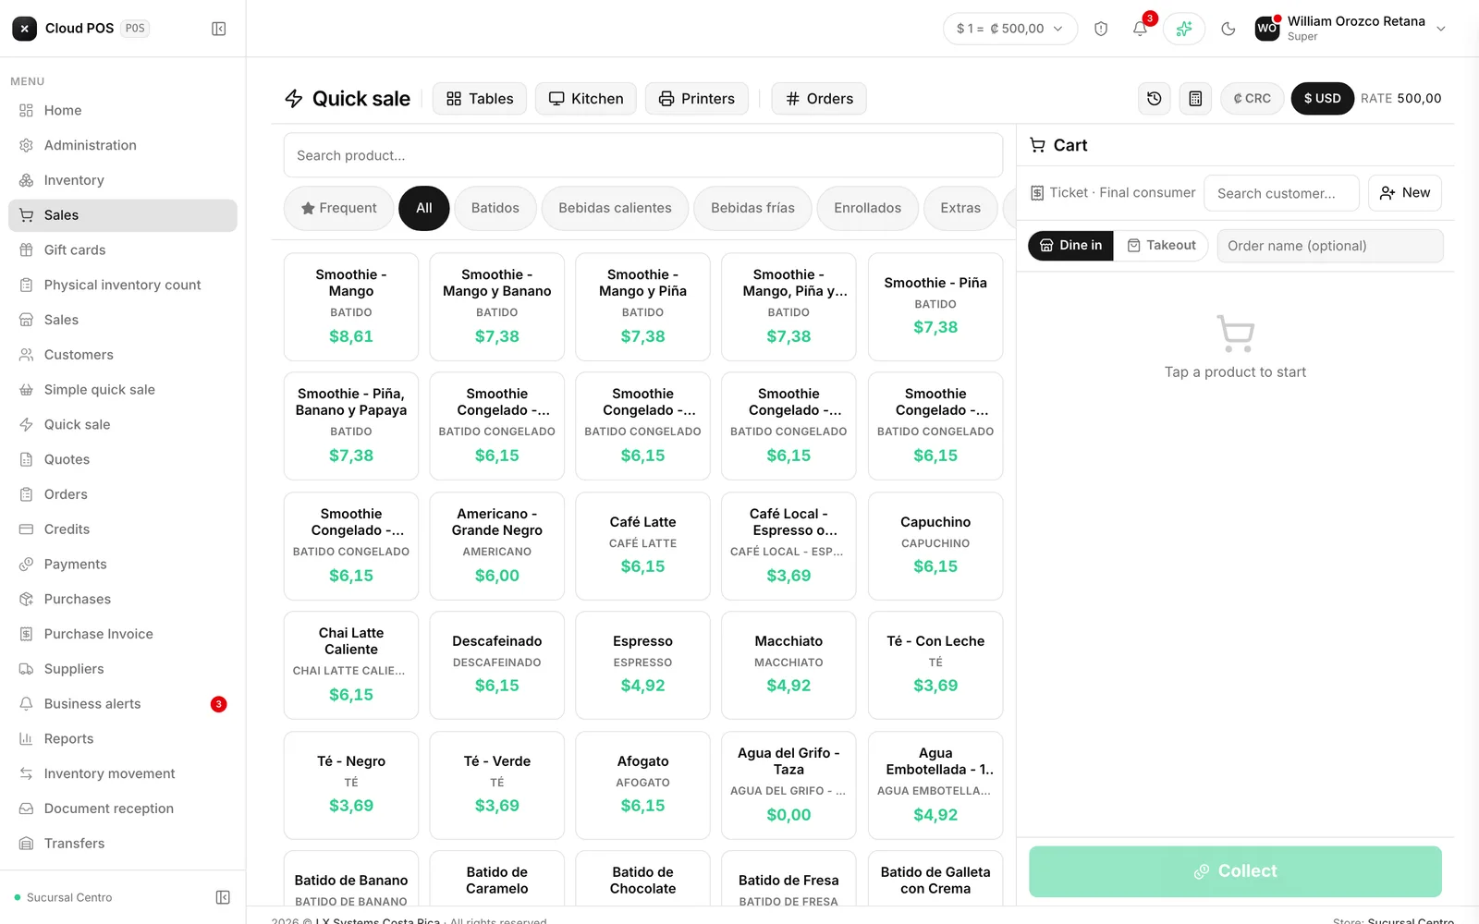Open the Printers button
The image size is (1479, 924).
click(x=697, y=98)
